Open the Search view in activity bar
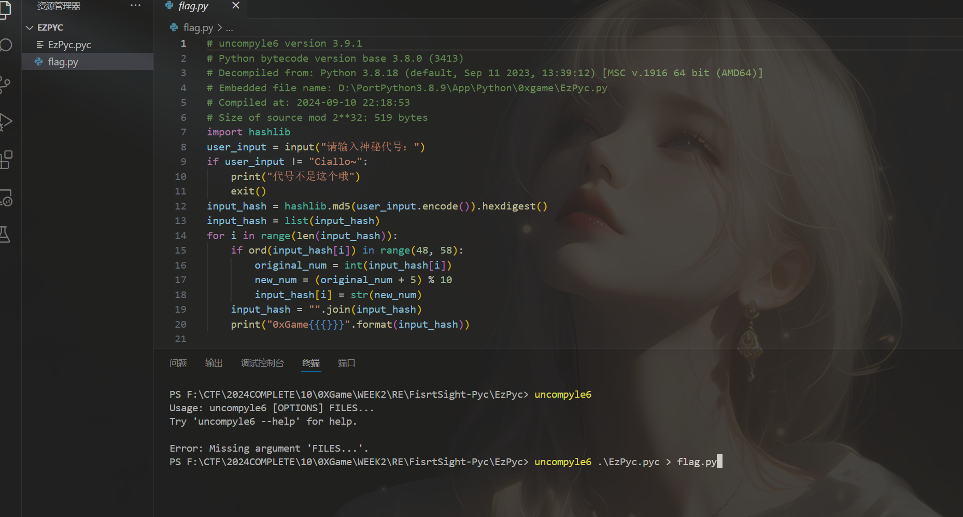The height and width of the screenshot is (517, 963). 5,45
